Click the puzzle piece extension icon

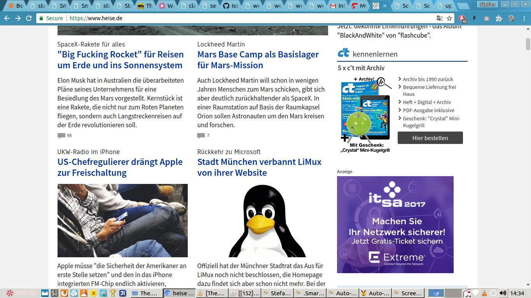click(x=499, y=18)
